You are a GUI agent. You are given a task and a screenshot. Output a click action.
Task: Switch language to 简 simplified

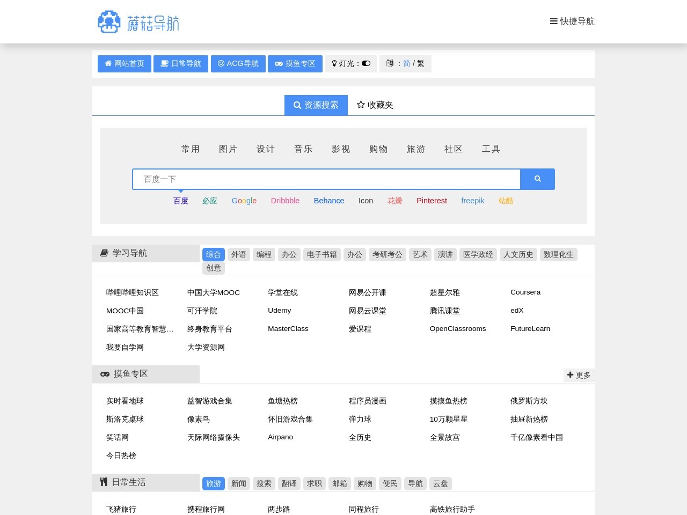(407, 63)
